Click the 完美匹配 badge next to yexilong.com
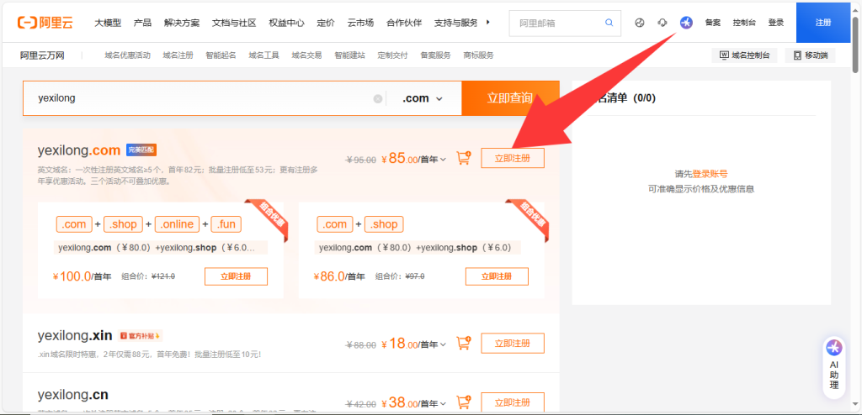 click(x=141, y=150)
